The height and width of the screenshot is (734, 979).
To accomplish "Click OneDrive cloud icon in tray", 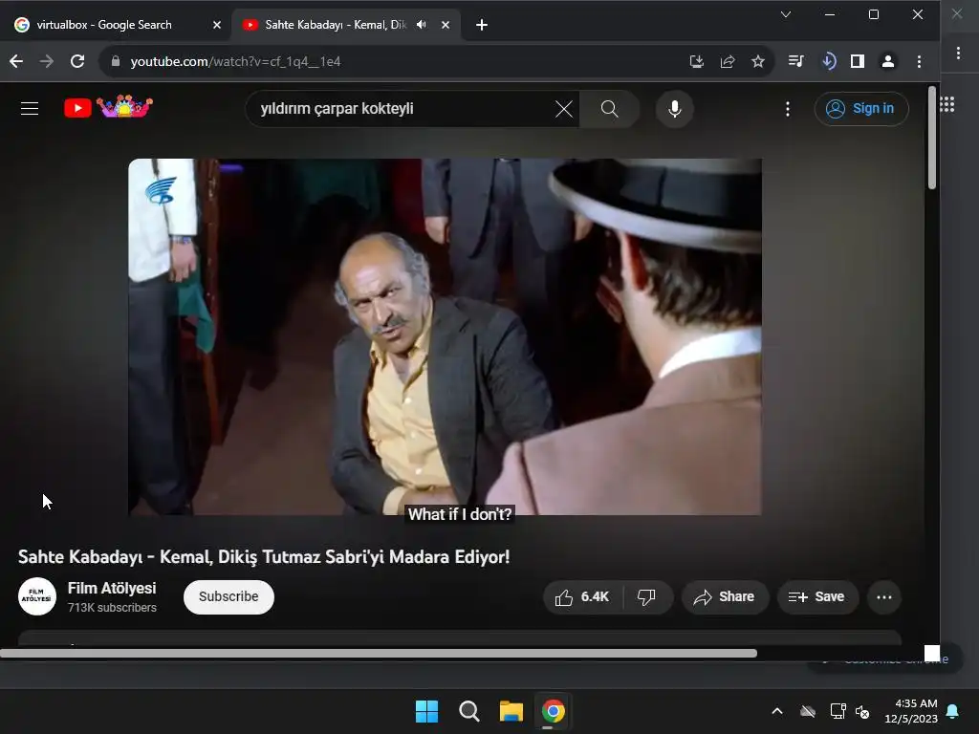I will pyautogui.click(x=808, y=711).
